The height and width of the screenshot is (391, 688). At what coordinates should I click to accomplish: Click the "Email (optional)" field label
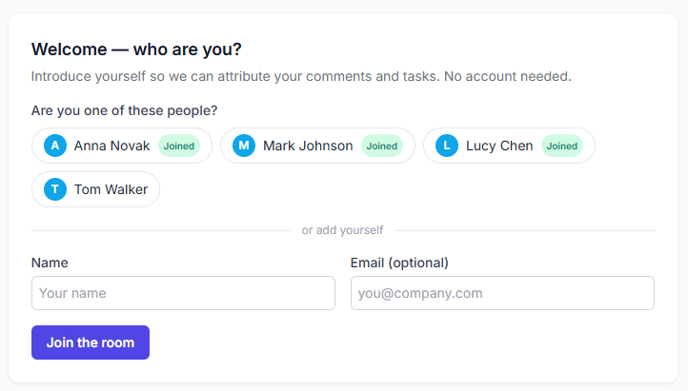(x=399, y=263)
